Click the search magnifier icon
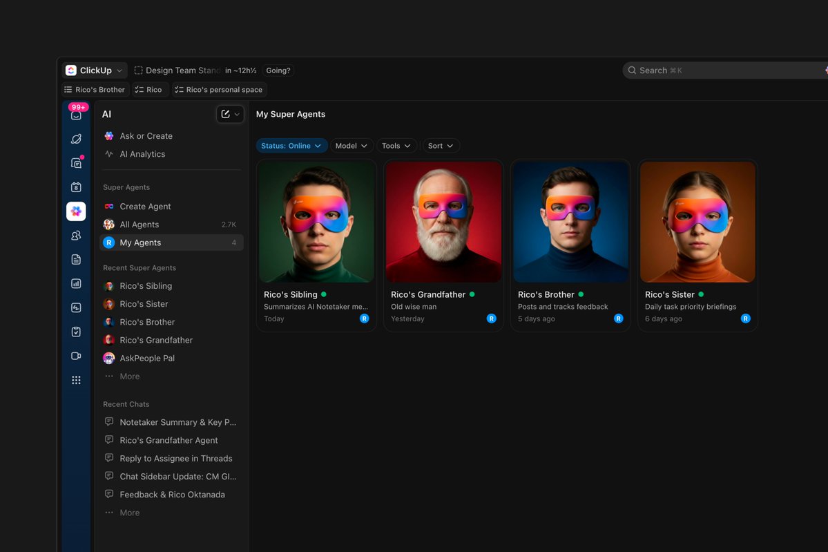 pos(632,70)
